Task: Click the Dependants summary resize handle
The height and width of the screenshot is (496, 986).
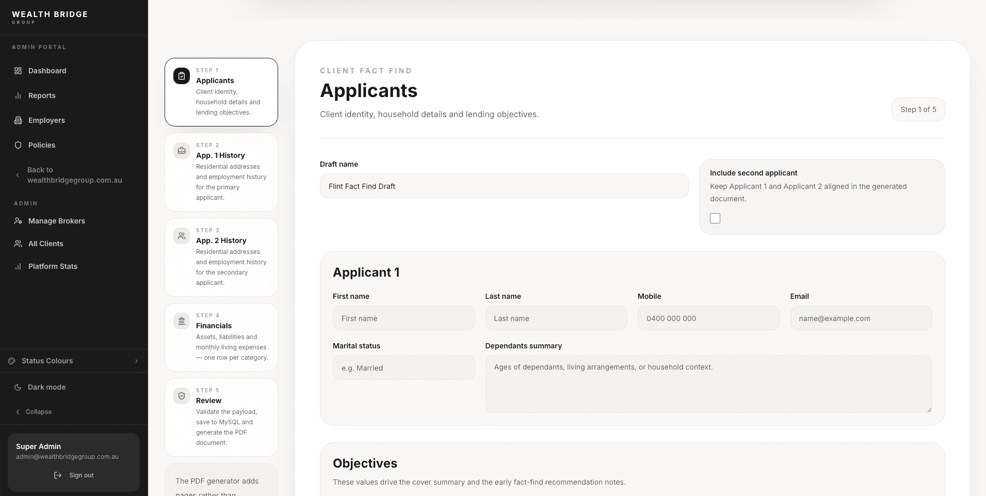Action: click(929, 409)
